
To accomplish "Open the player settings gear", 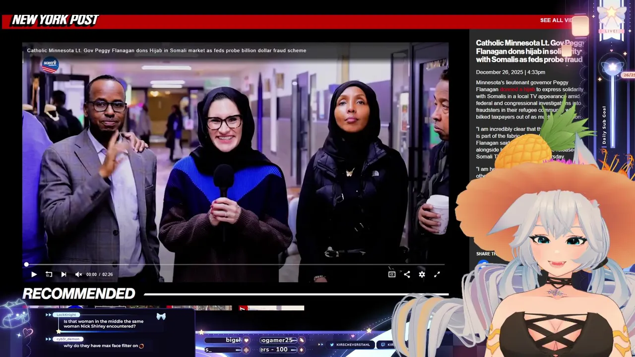I will click(x=422, y=274).
